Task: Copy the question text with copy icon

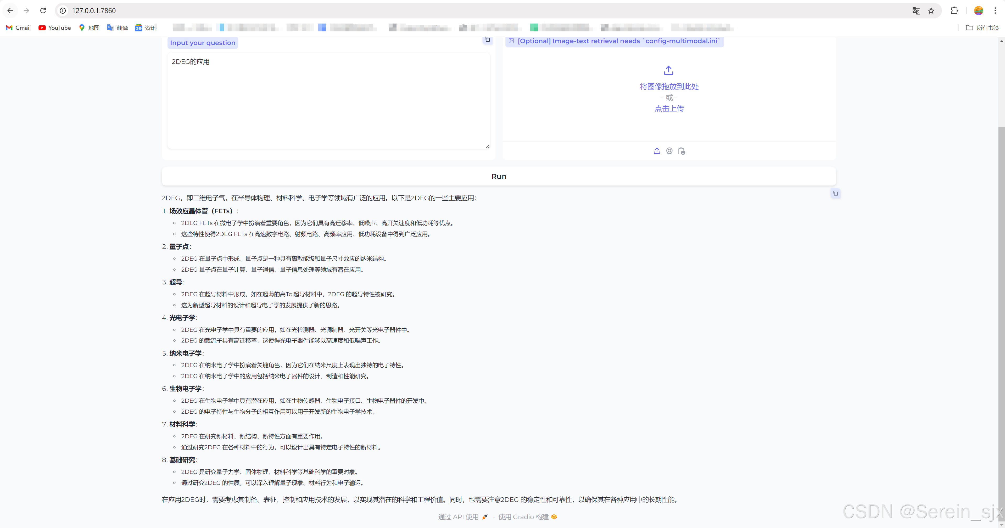Action: tap(487, 40)
